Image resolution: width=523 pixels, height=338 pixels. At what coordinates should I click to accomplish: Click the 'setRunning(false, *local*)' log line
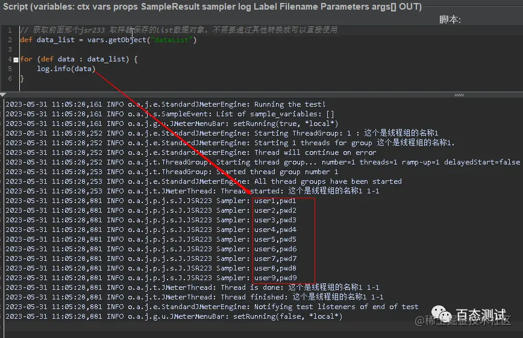(174, 317)
